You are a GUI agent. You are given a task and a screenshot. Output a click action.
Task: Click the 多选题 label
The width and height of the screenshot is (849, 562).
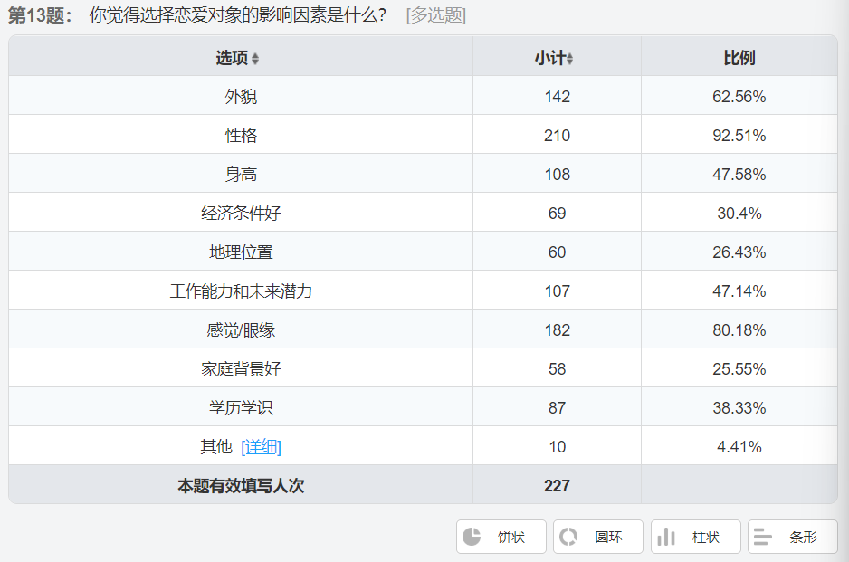(436, 14)
